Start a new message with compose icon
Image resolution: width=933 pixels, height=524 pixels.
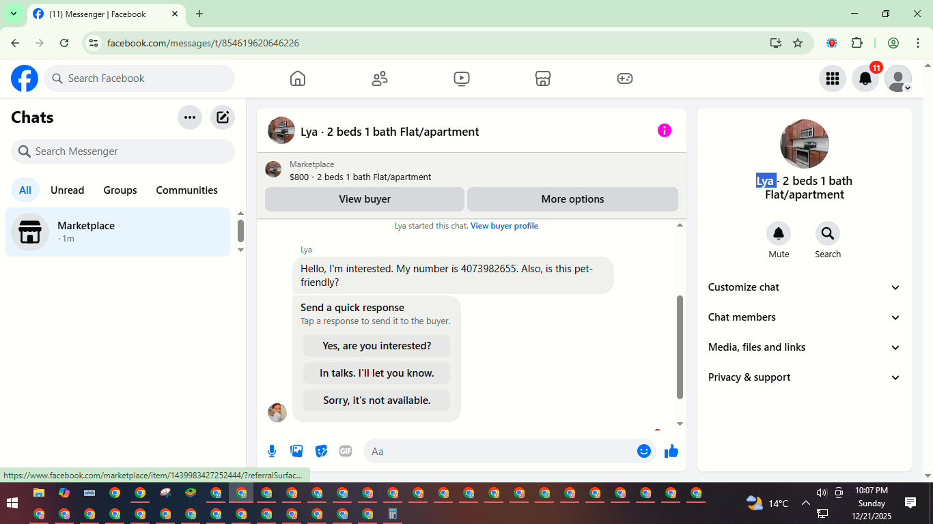click(223, 117)
